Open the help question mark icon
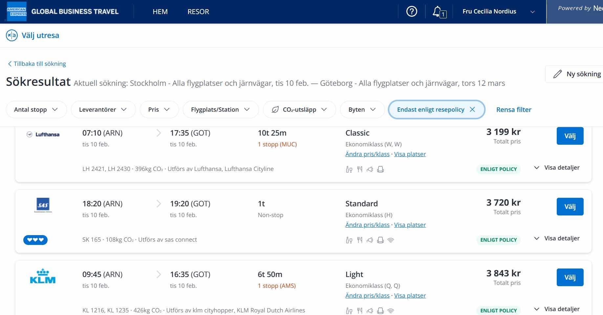Viewport: 603px width, 315px height. (x=412, y=11)
